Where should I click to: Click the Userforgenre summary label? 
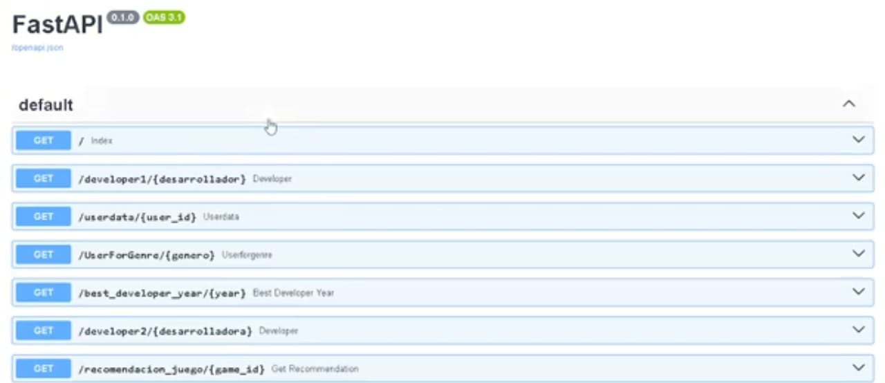(247, 254)
